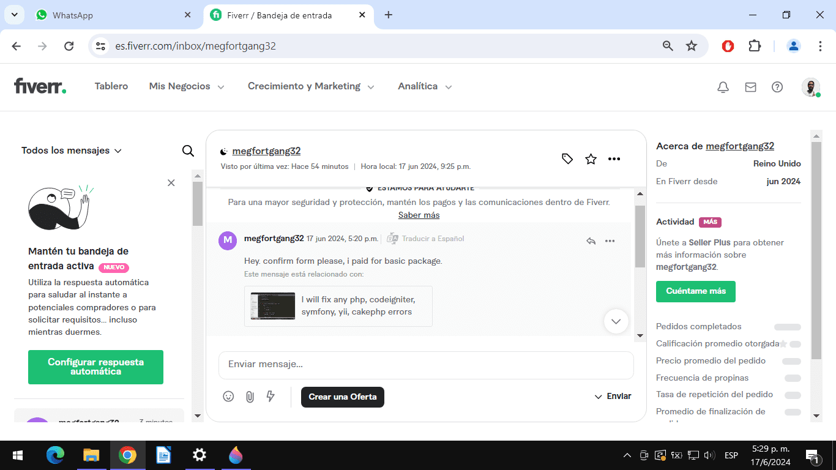Click the chat message scrollbar thumb
This screenshot has width=836, height=470.
[640, 236]
